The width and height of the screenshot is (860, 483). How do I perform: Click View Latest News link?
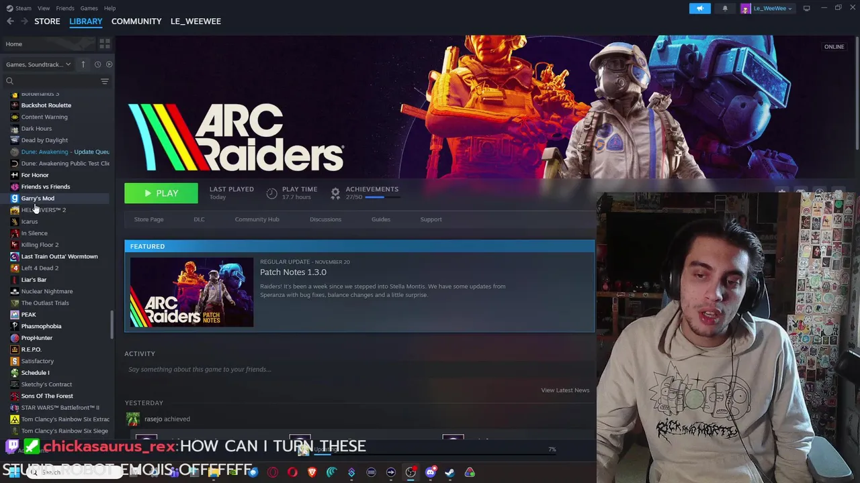pos(565,390)
